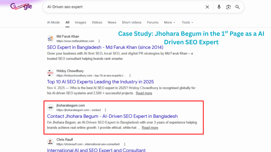Image resolution: width=271 pixels, height=152 pixels.
Task: Switch to Forums tab
Action: tap(153, 22)
